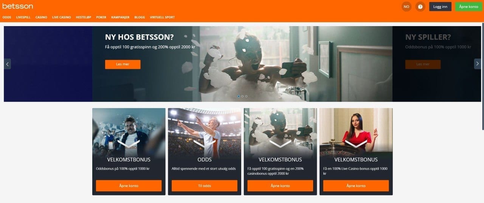Screen dimensions: 484x203
Task: Expand chevron on the Odds card
Action: click(x=205, y=144)
